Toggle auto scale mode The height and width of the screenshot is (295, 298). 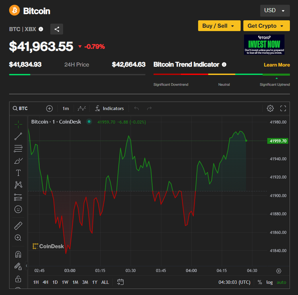coord(281,282)
